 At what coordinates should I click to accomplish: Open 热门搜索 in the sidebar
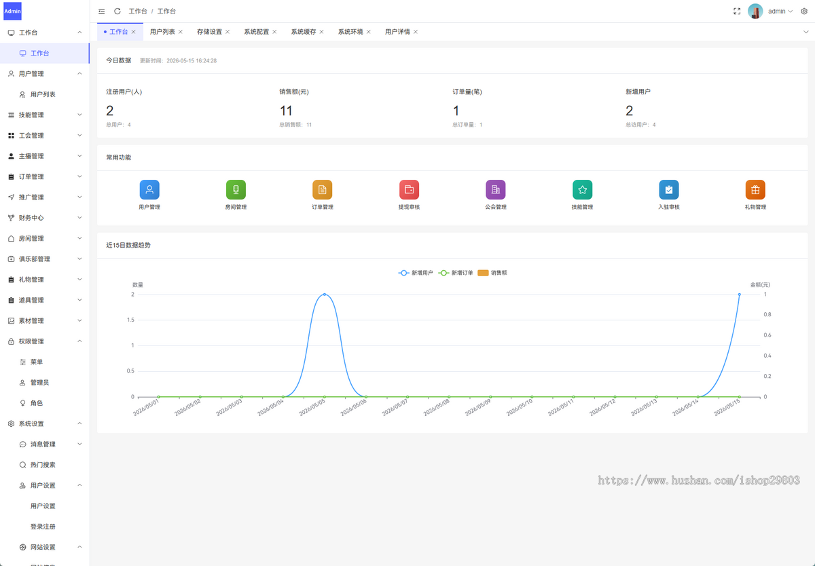pyautogui.click(x=45, y=465)
